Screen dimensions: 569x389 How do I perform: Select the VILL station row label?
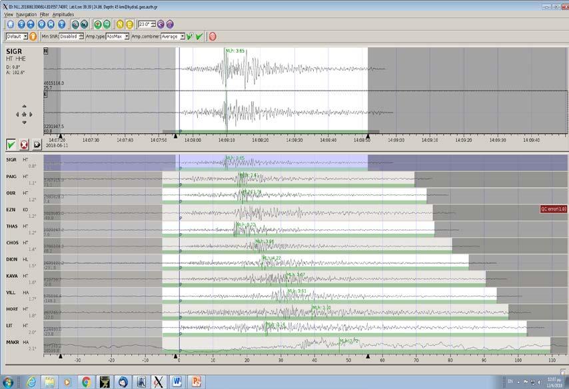click(x=11, y=292)
